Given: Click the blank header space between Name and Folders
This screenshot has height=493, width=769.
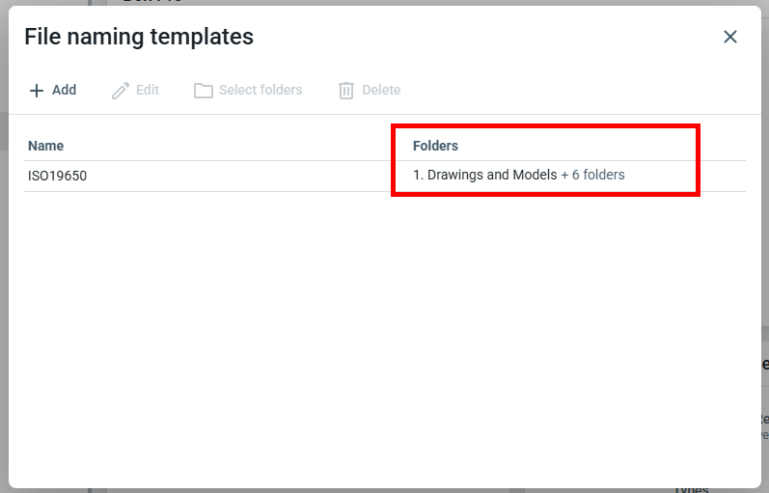Looking at the screenshot, I should pyautogui.click(x=232, y=146).
